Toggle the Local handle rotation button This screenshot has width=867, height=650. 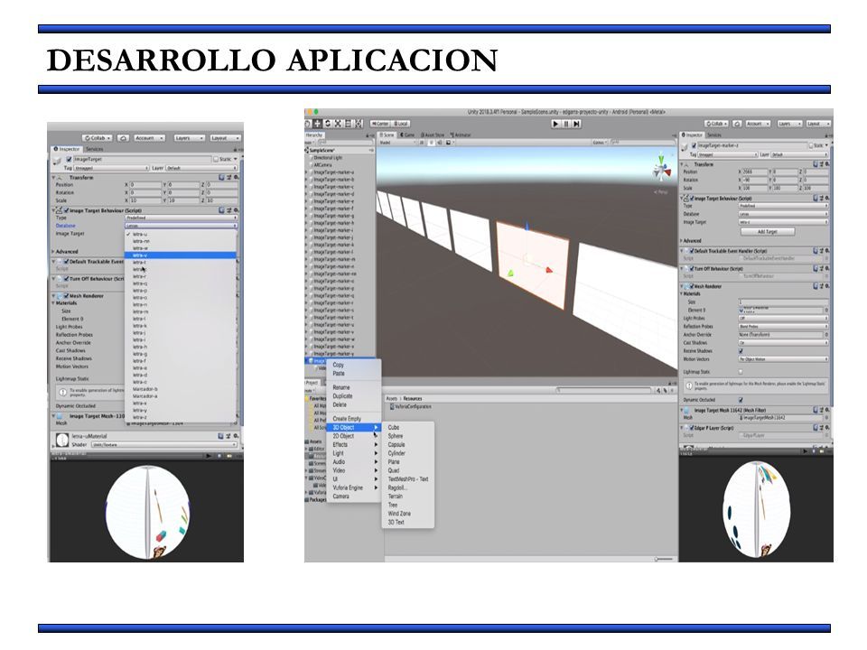(401, 124)
